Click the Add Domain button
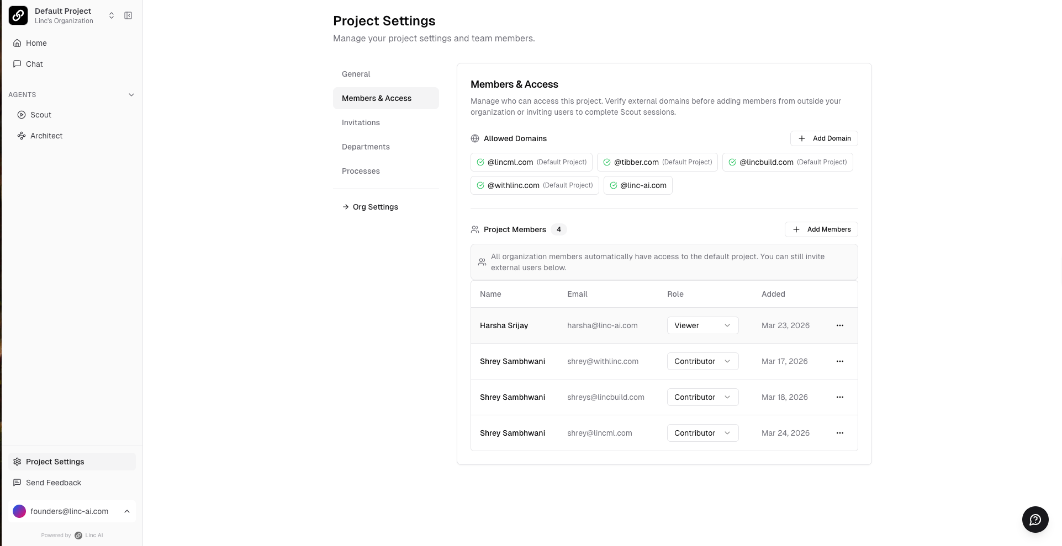 [x=823, y=138]
